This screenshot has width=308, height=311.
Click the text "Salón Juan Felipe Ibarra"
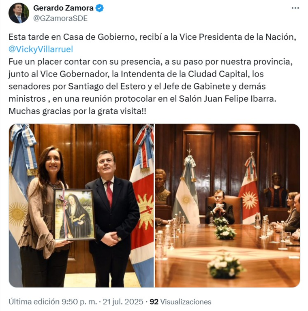tap(227, 99)
